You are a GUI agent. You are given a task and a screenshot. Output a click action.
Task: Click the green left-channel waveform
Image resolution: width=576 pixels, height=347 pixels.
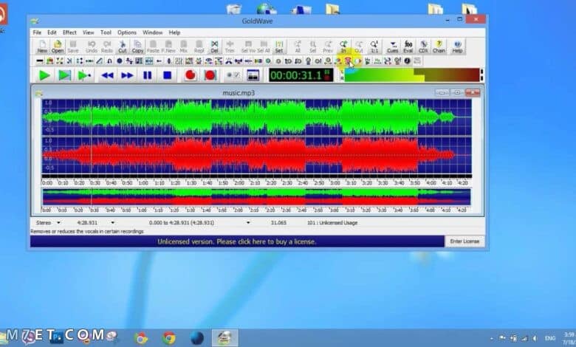click(256, 117)
